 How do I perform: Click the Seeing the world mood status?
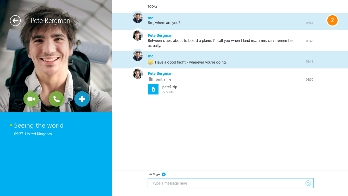[39, 126]
